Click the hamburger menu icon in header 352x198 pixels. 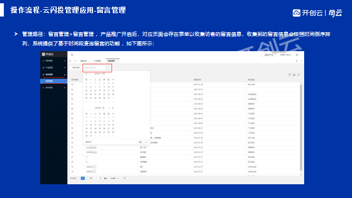pos(72,55)
